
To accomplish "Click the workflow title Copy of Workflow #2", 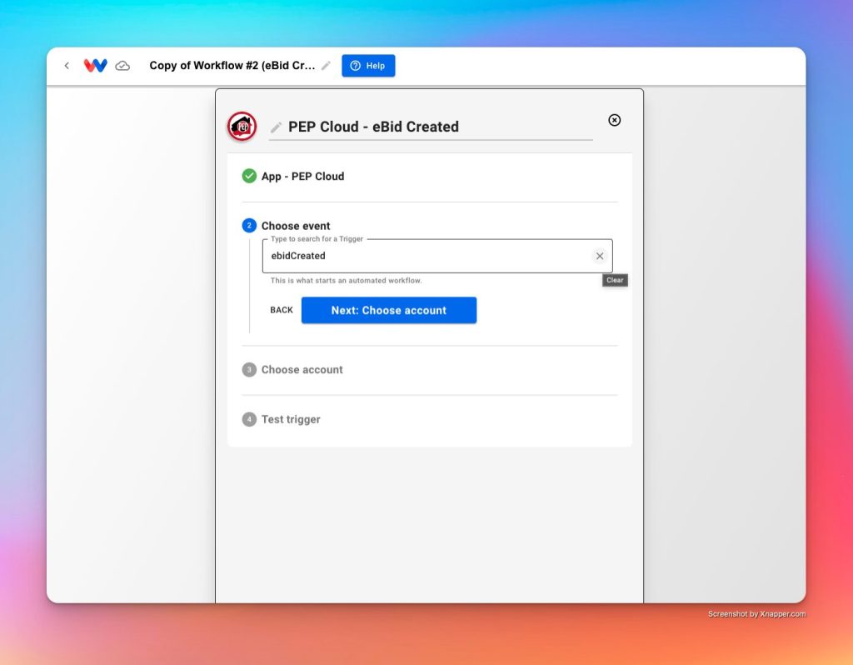I will tap(232, 66).
